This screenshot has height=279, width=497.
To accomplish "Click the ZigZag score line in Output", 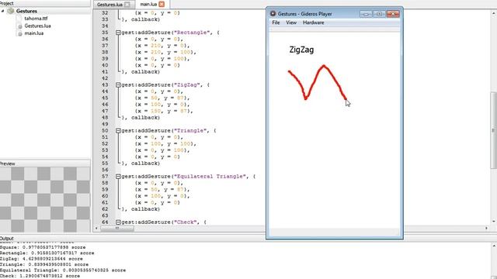I will click(41, 259).
